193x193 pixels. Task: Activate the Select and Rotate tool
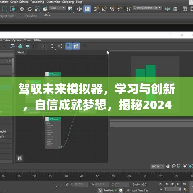tap(29, 9)
